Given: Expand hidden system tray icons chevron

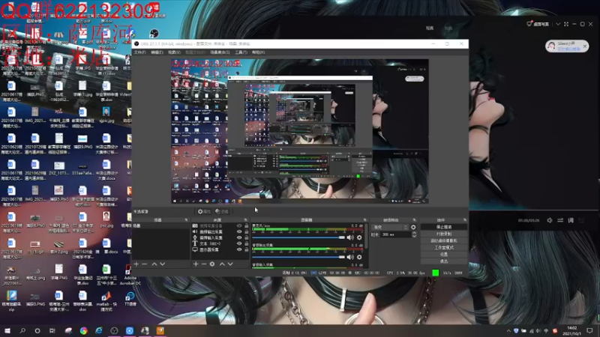Looking at the screenshot, I should click(508, 331).
